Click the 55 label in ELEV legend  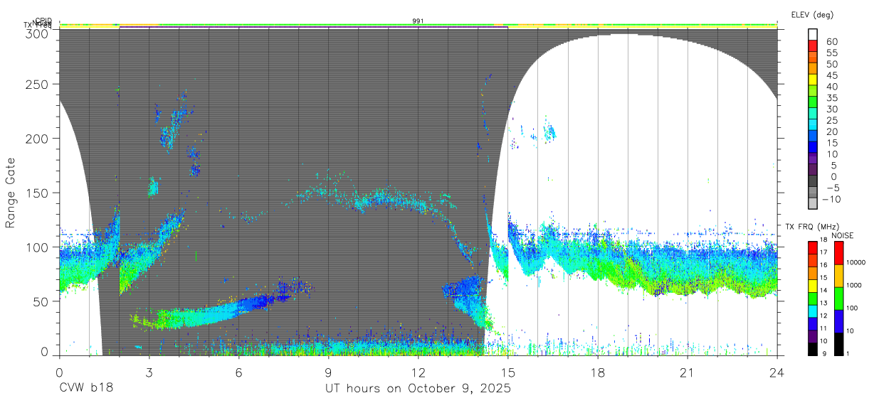pos(831,53)
